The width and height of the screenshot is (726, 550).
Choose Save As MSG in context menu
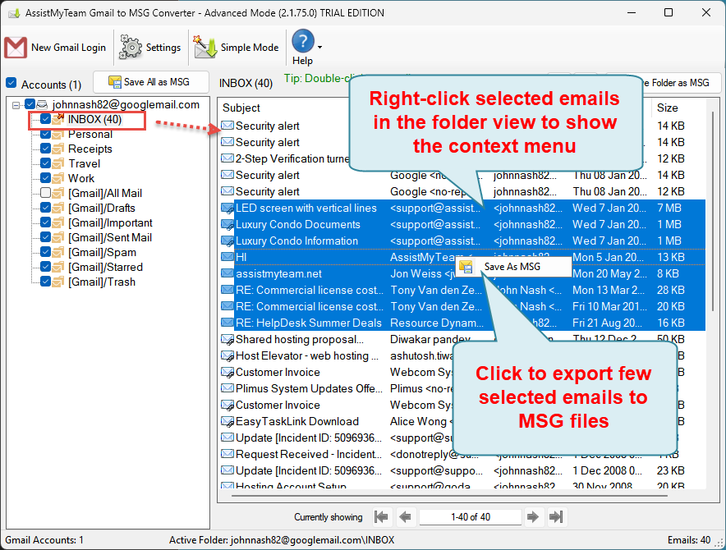[514, 267]
